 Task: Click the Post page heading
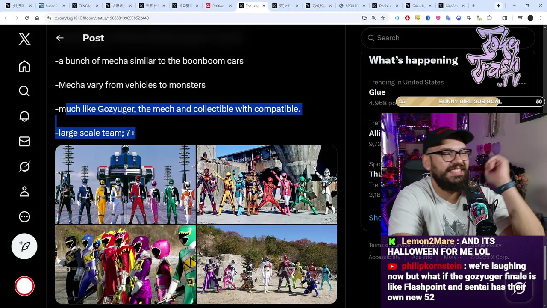tap(94, 38)
